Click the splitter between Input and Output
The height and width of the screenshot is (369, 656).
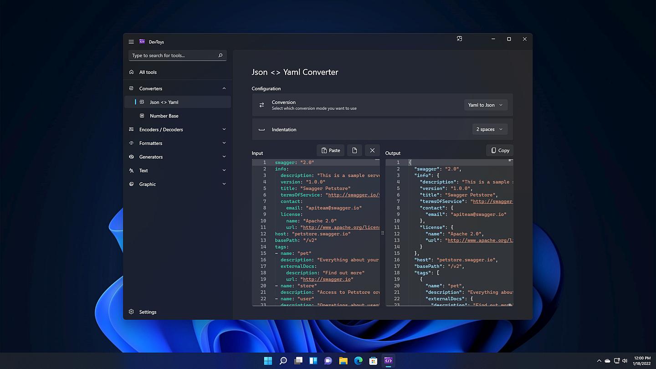383,233
